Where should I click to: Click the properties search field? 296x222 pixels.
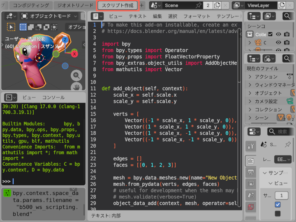pos(281,132)
